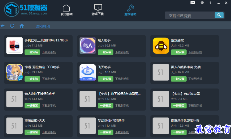Install 自动连点器 with 一键安装
Image resolution: width=233 pixels, height=139 pixels.
point(179,106)
